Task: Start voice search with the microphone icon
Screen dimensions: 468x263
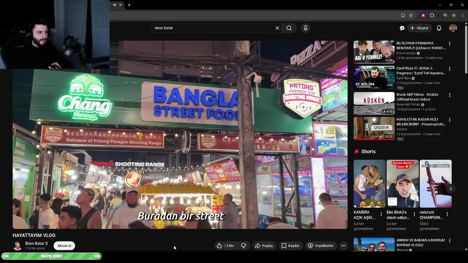Action: [x=306, y=28]
